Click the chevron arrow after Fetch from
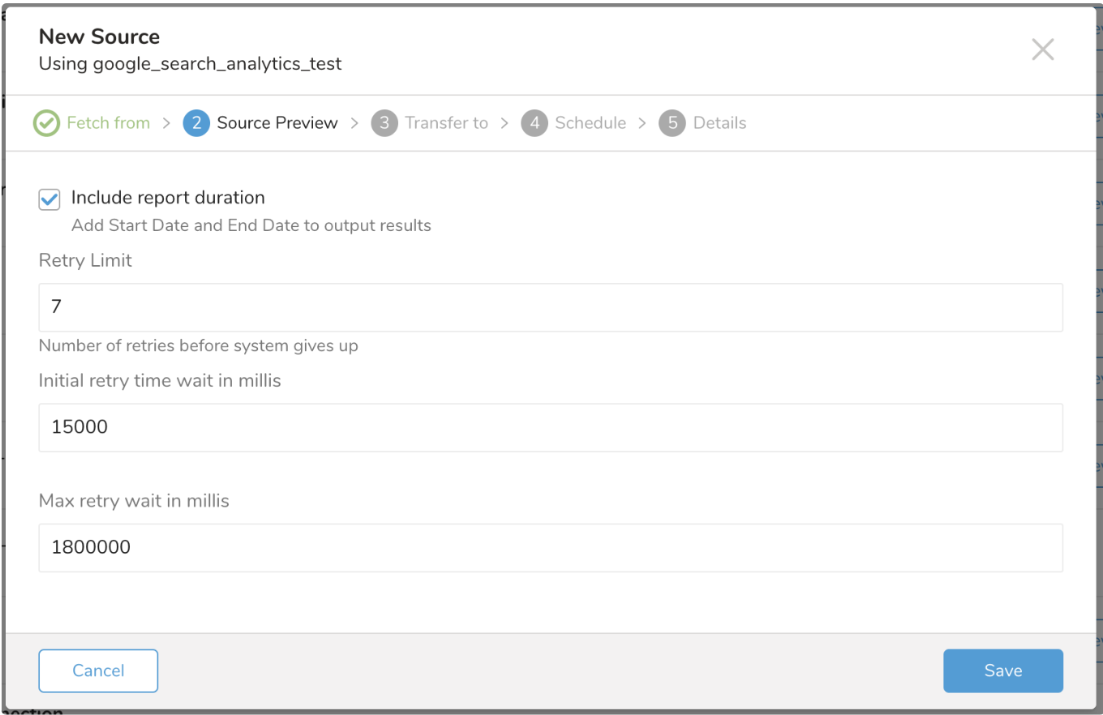The image size is (1103, 715). pos(166,123)
